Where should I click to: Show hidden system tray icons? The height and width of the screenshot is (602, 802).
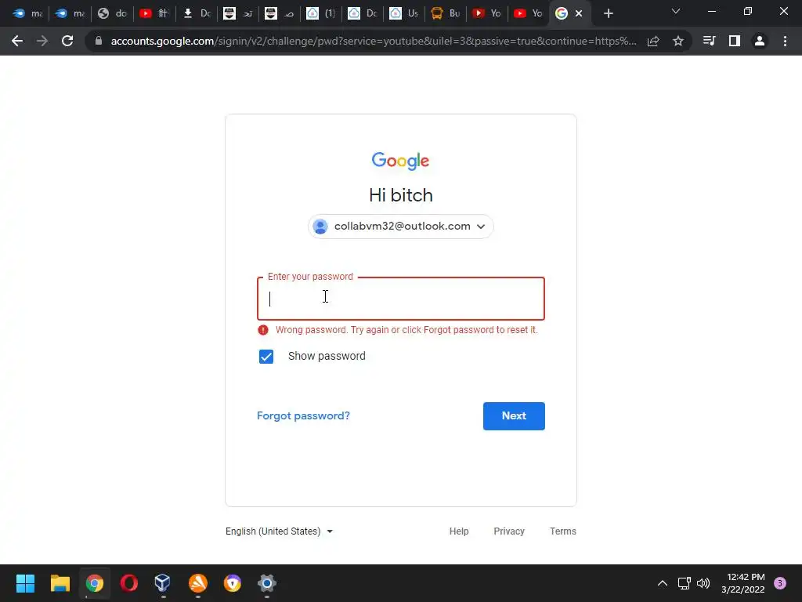(663, 583)
